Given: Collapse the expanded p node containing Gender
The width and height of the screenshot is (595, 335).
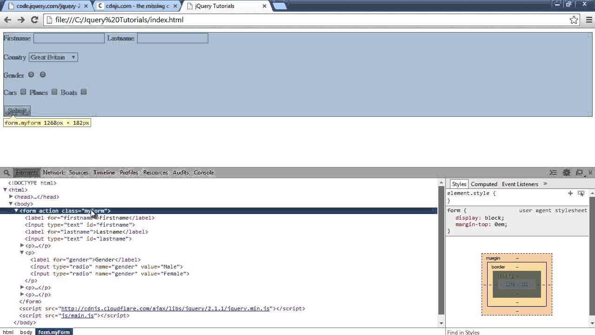Looking at the screenshot, I should pos(22,253).
